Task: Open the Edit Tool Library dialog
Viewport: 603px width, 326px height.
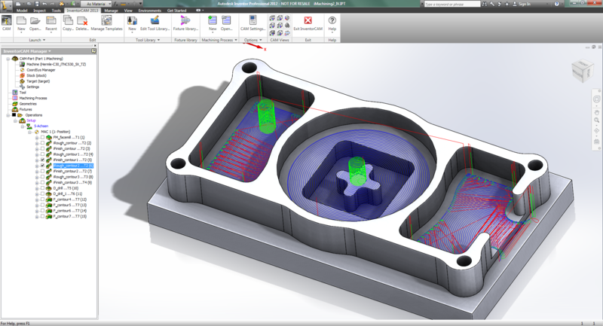Action: [x=154, y=22]
